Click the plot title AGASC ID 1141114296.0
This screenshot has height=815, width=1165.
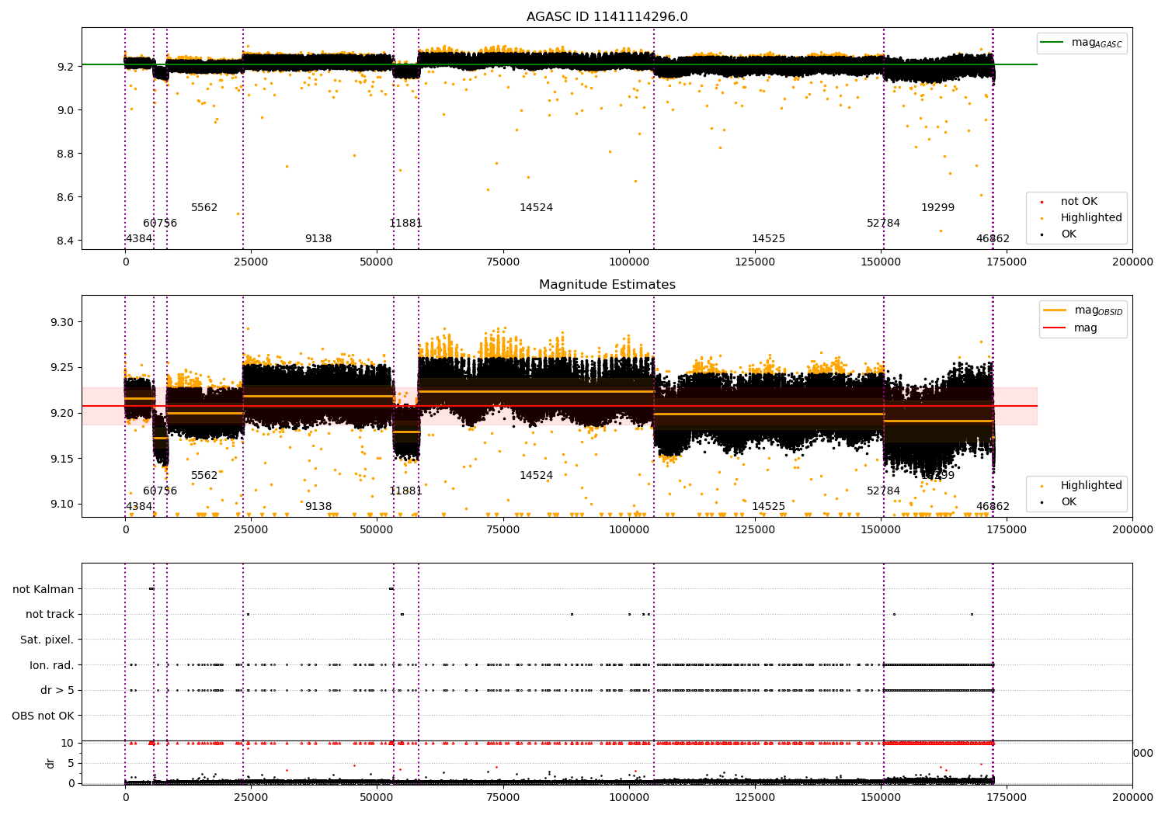tap(607, 17)
